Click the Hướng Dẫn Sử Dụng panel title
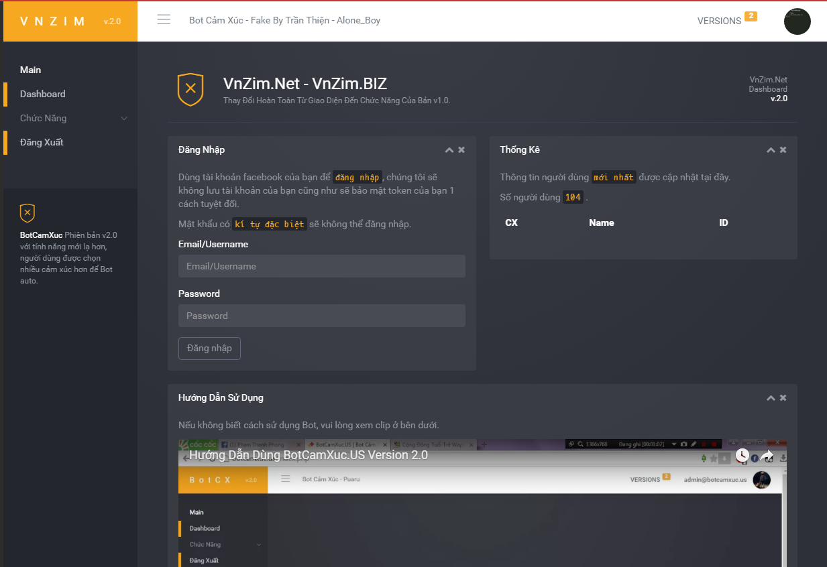The height and width of the screenshot is (567, 827). coord(221,397)
